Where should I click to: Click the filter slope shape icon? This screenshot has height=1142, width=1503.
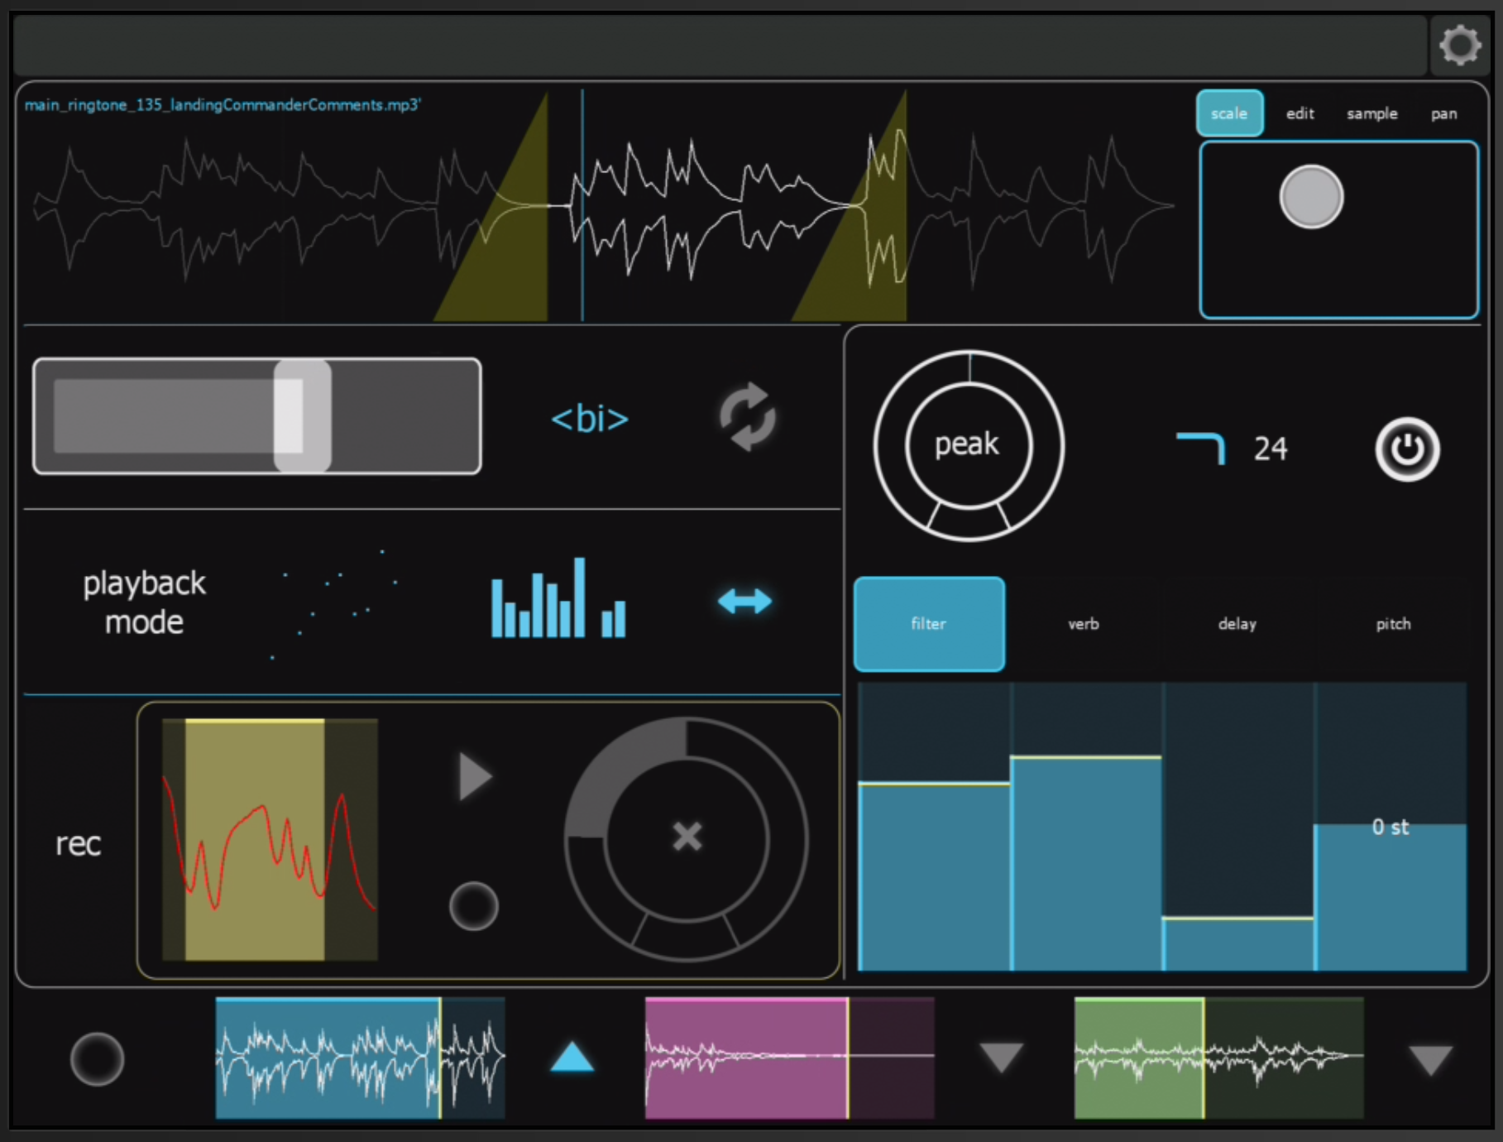[x=1200, y=448]
